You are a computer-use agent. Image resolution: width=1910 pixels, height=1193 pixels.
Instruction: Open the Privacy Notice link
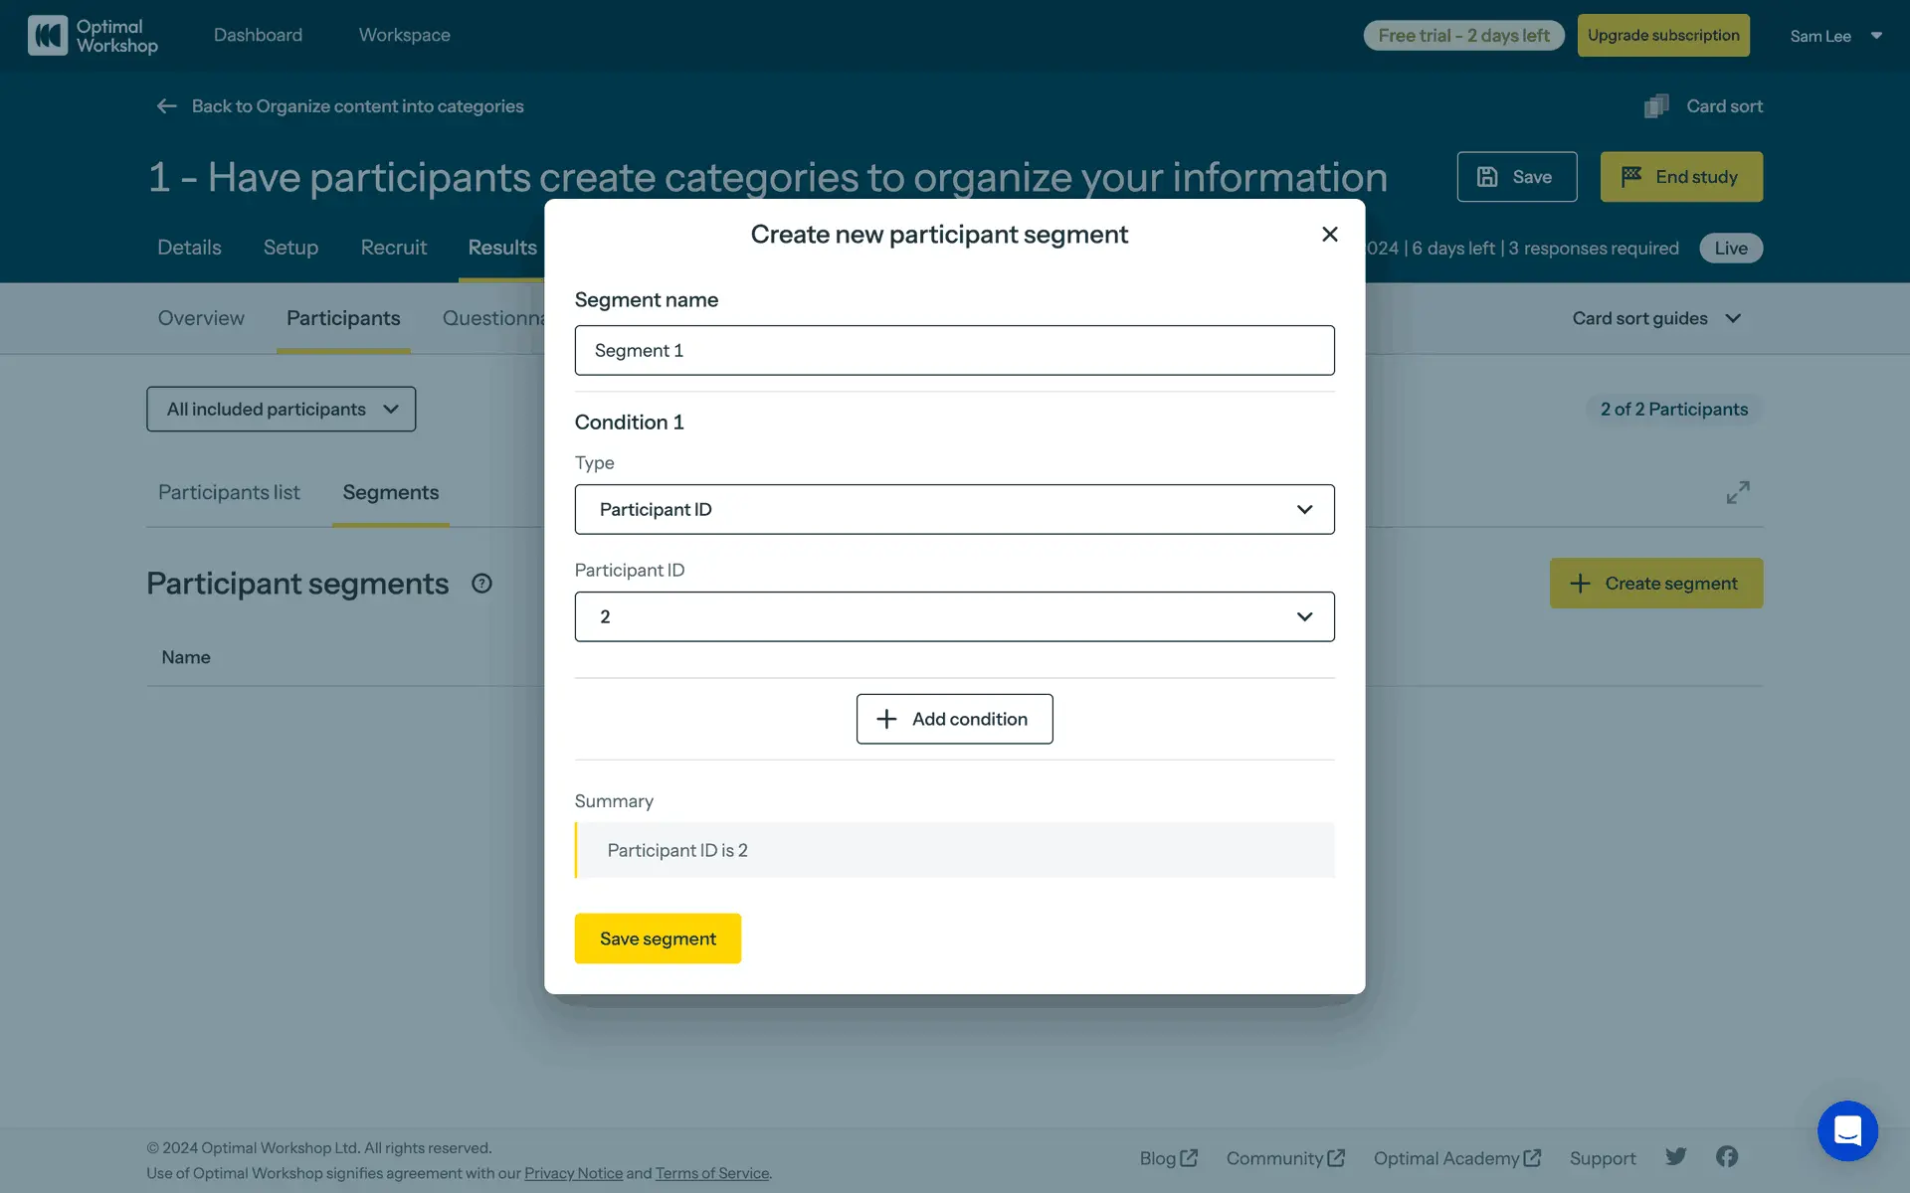[x=573, y=1173]
